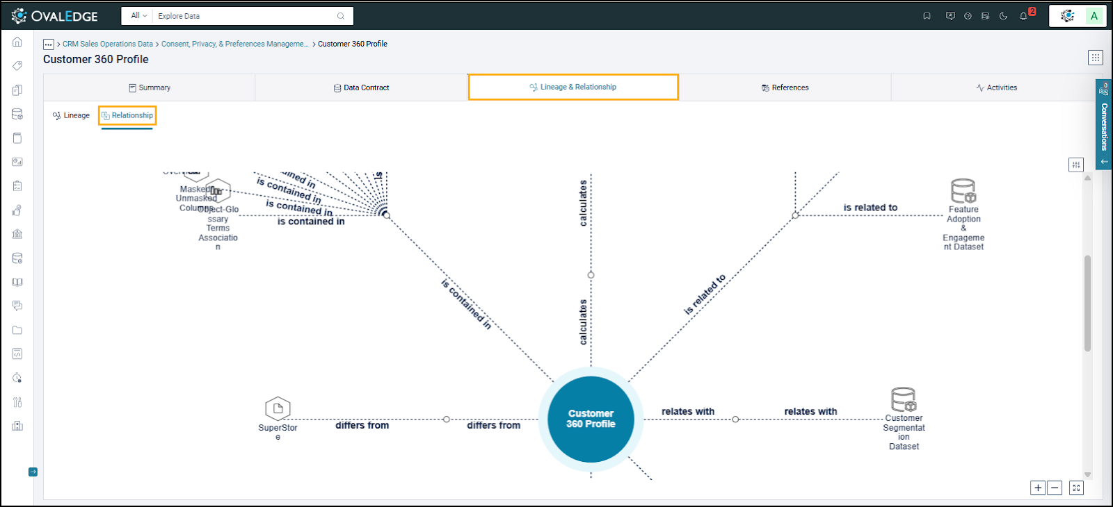Expand the left sidebar with arrow button
The image size is (1113, 507).
[x=33, y=472]
